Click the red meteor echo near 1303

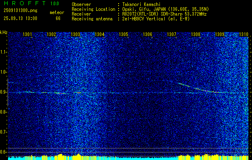click(x=78, y=92)
